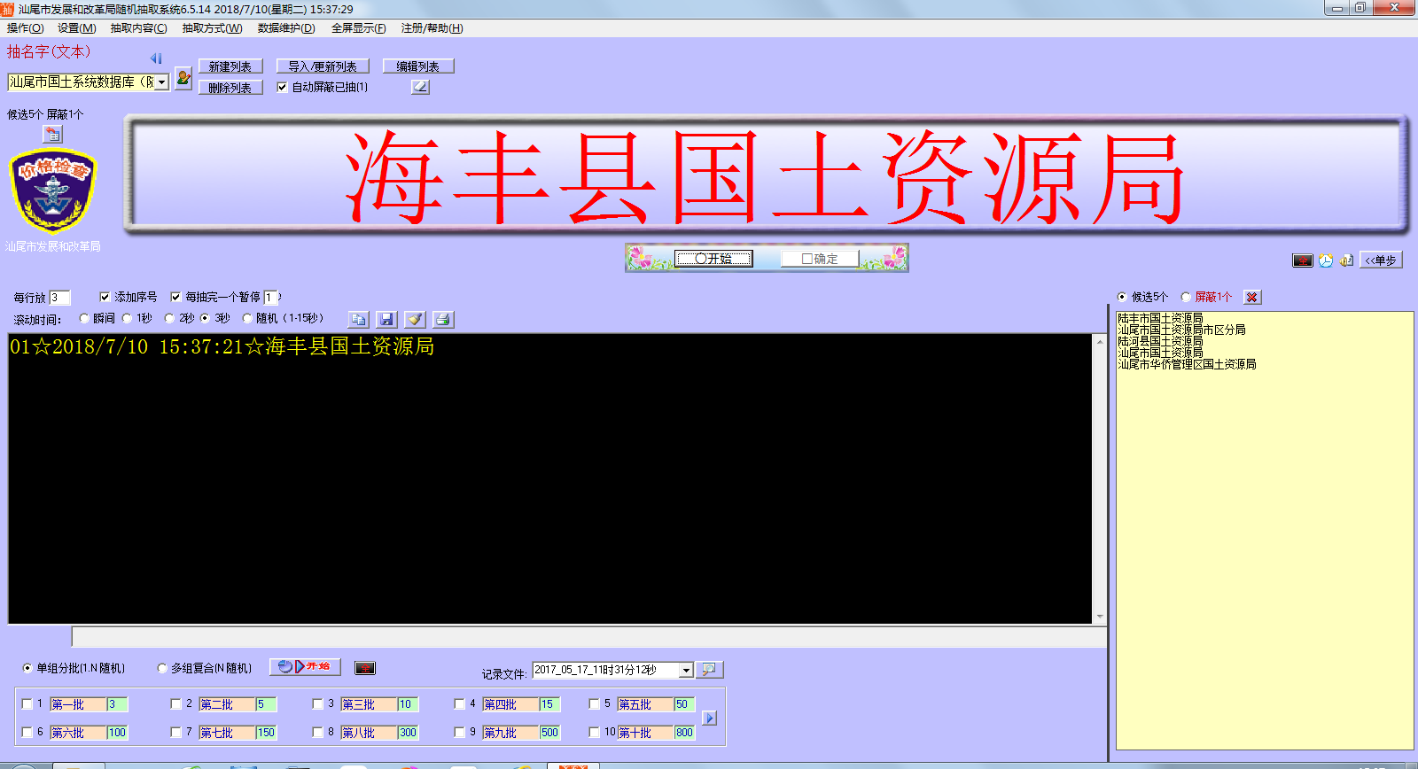Toggle the 自动屏蔽已抽 checkbox
Viewport: 1418px width, 769px height.
coord(282,87)
